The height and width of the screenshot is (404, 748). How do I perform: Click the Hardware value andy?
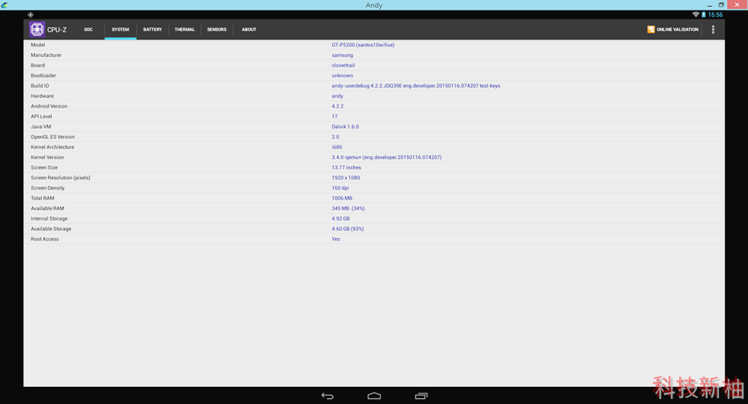pos(337,96)
